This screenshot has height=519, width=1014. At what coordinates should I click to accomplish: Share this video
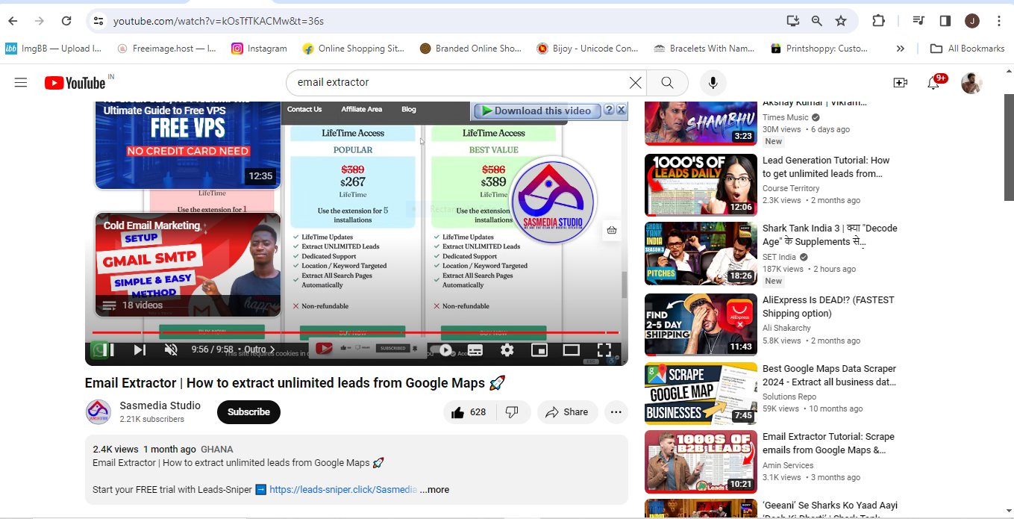566,412
